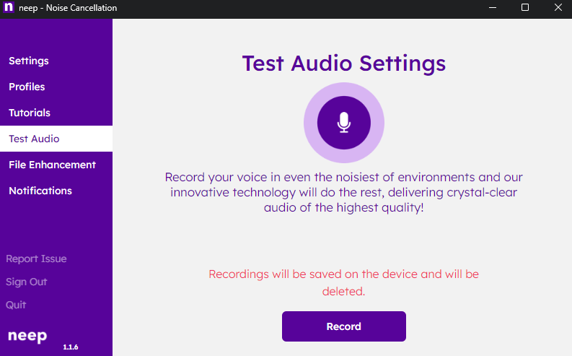Image resolution: width=572 pixels, height=356 pixels.
Task: Click the red recordings saved notice text
Action: tap(343, 282)
